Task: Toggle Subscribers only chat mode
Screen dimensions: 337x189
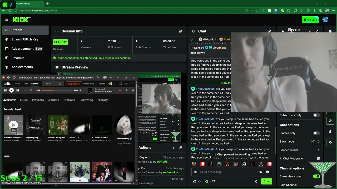Action: 316,115
